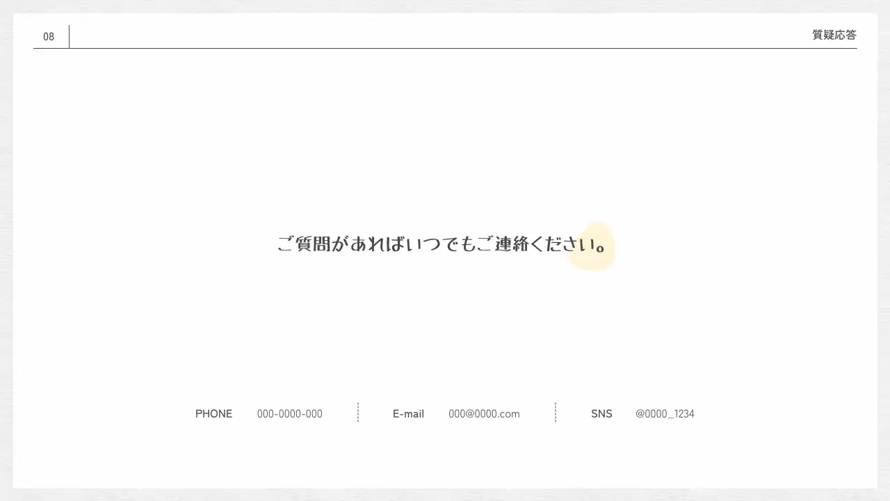Image resolution: width=890 pixels, height=501 pixels.
Task: Select the word ご連絡 in the heading
Action: pos(512,244)
